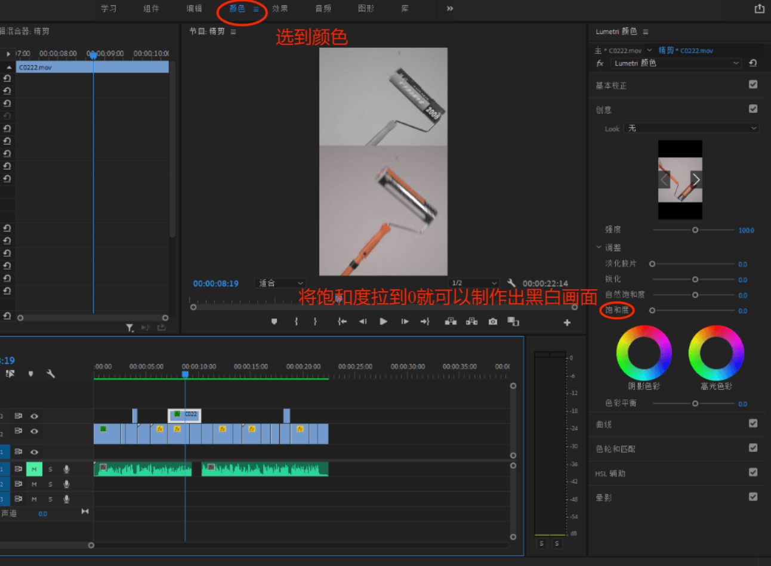Screen dimensions: 771x566
Task: Open the Look dropdown set to 无
Action: pos(691,128)
